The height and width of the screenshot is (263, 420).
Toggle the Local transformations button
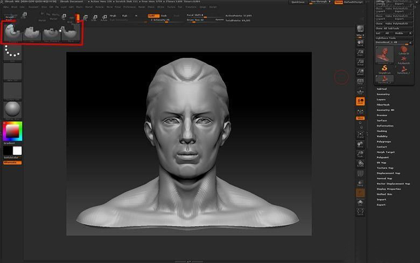click(360, 101)
